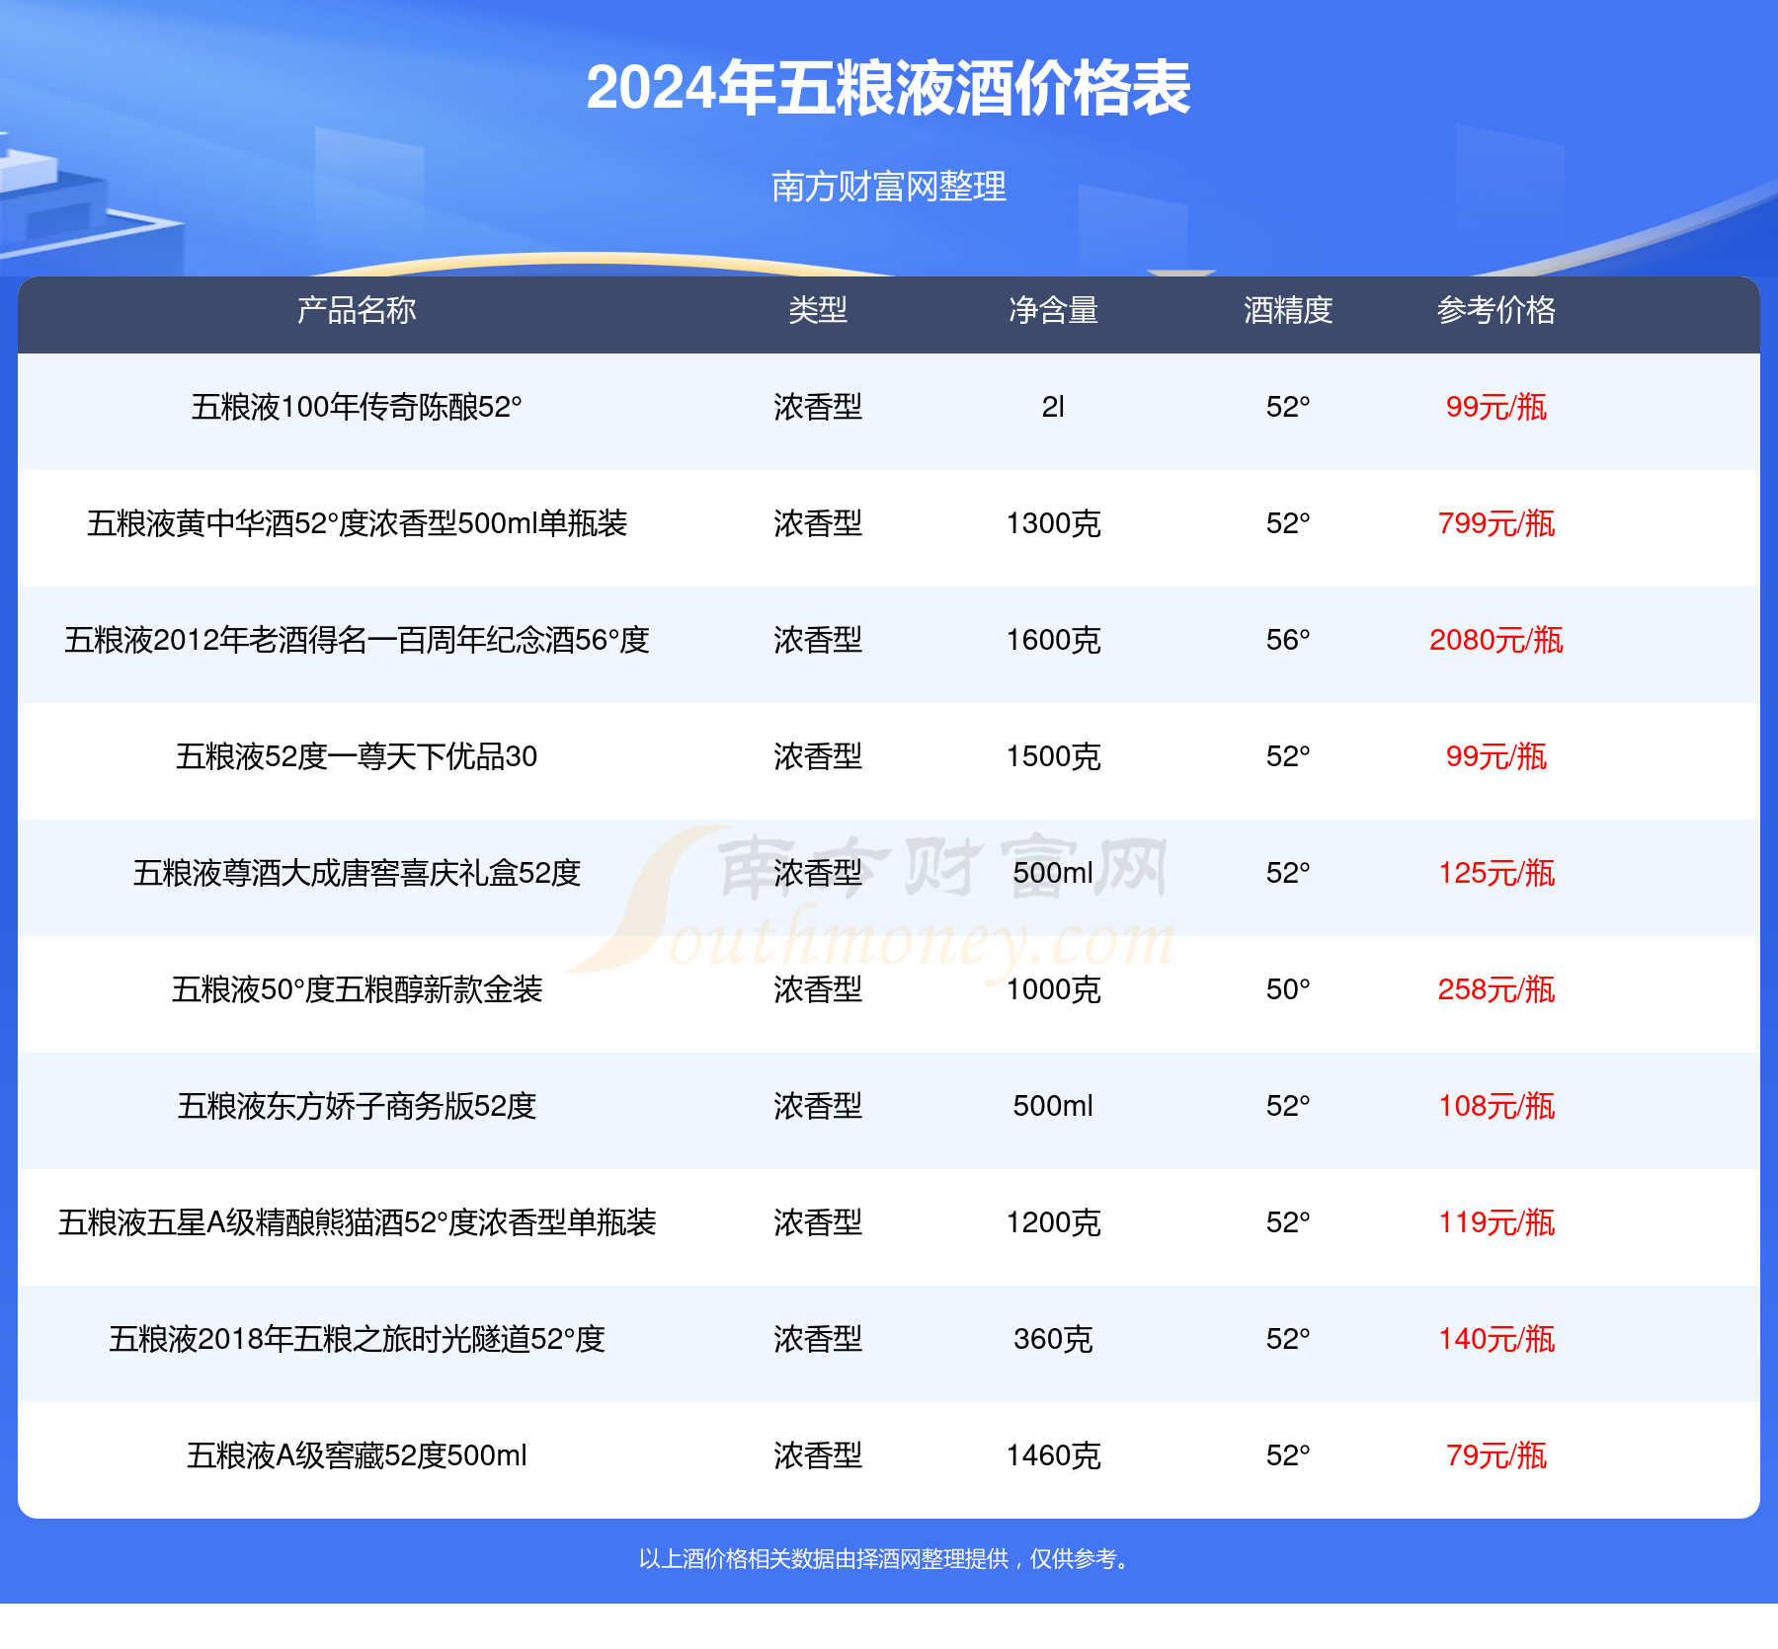This screenshot has width=1778, height=1649.
Task: Click the 140元/瓶 price
Action: (1496, 1339)
